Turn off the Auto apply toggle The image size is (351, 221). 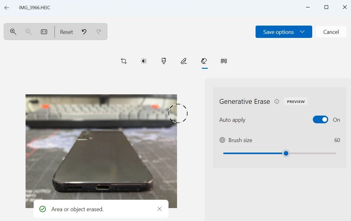pos(321,120)
